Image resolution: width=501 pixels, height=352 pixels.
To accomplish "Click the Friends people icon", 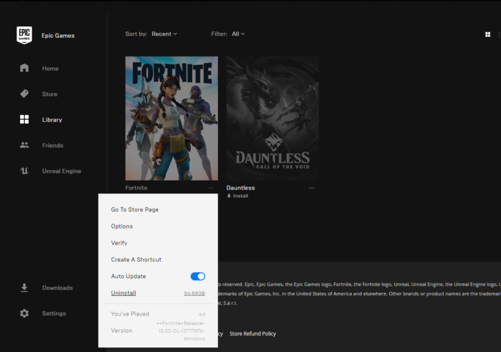I will point(25,145).
